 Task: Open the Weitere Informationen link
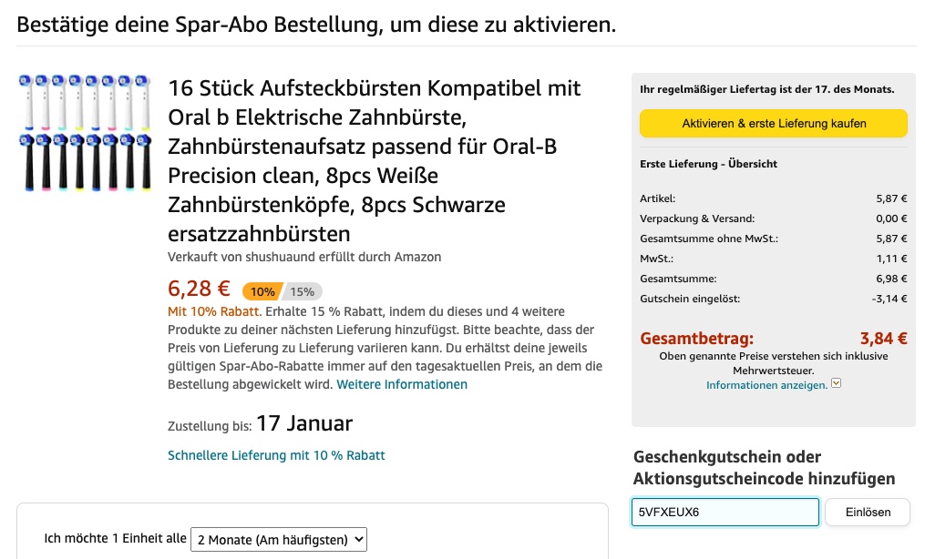click(x=402, y=384)
